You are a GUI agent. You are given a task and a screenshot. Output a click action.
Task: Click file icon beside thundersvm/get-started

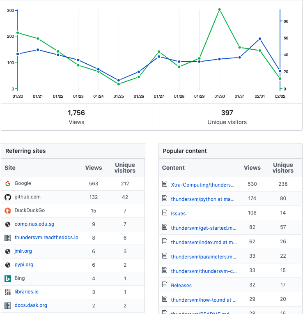tap(165, 227)
